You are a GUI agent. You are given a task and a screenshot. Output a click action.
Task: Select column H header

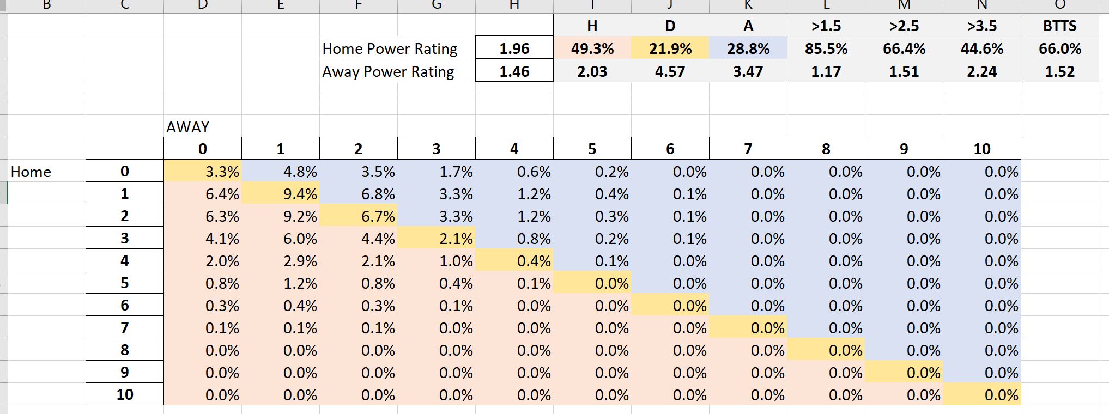click(514, 5)
